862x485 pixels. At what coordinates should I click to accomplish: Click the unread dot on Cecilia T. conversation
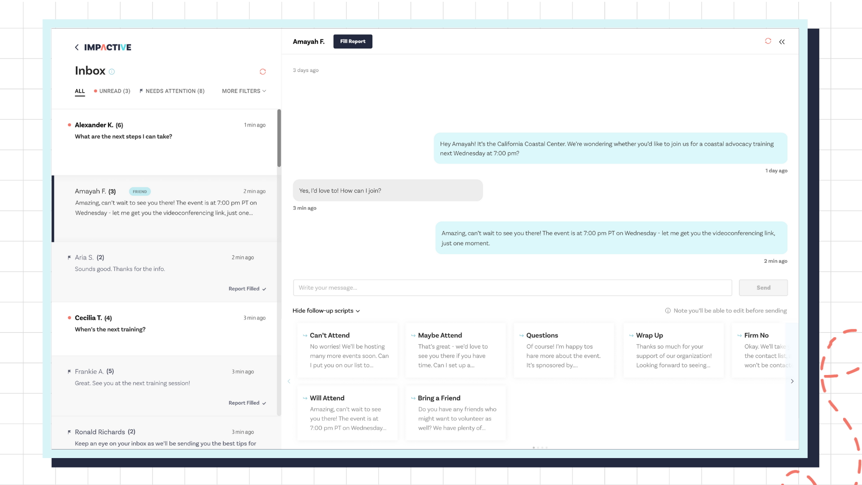click(x=69, y=317)
